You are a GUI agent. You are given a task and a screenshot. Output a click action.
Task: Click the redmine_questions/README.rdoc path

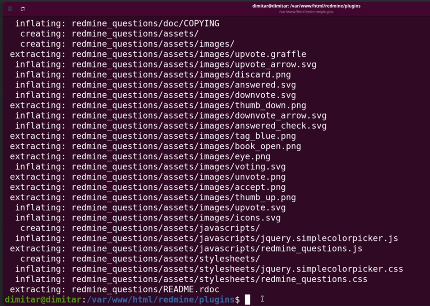145,289
